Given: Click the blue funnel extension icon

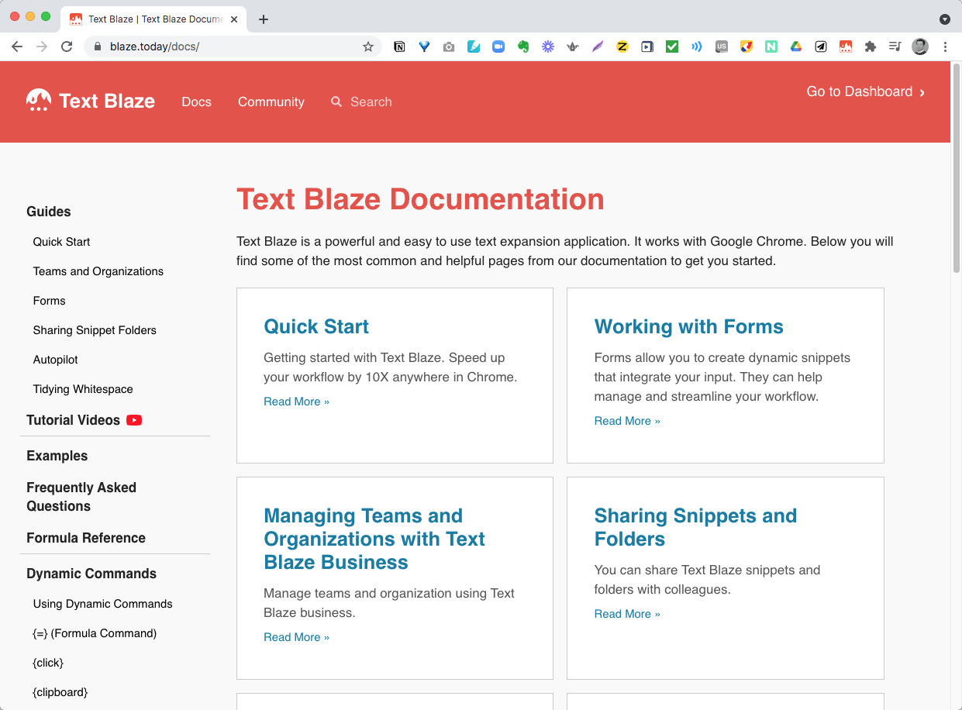Looking at the screenshot, I should point(424,47).
